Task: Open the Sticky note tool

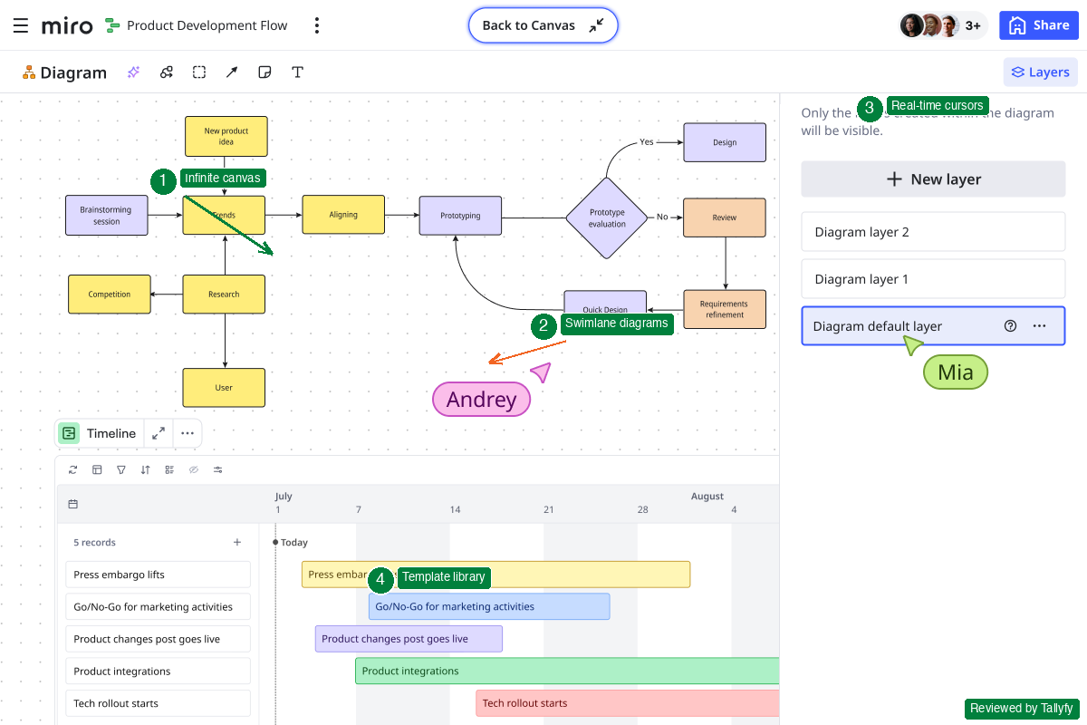Action: [x=264, y=72]
